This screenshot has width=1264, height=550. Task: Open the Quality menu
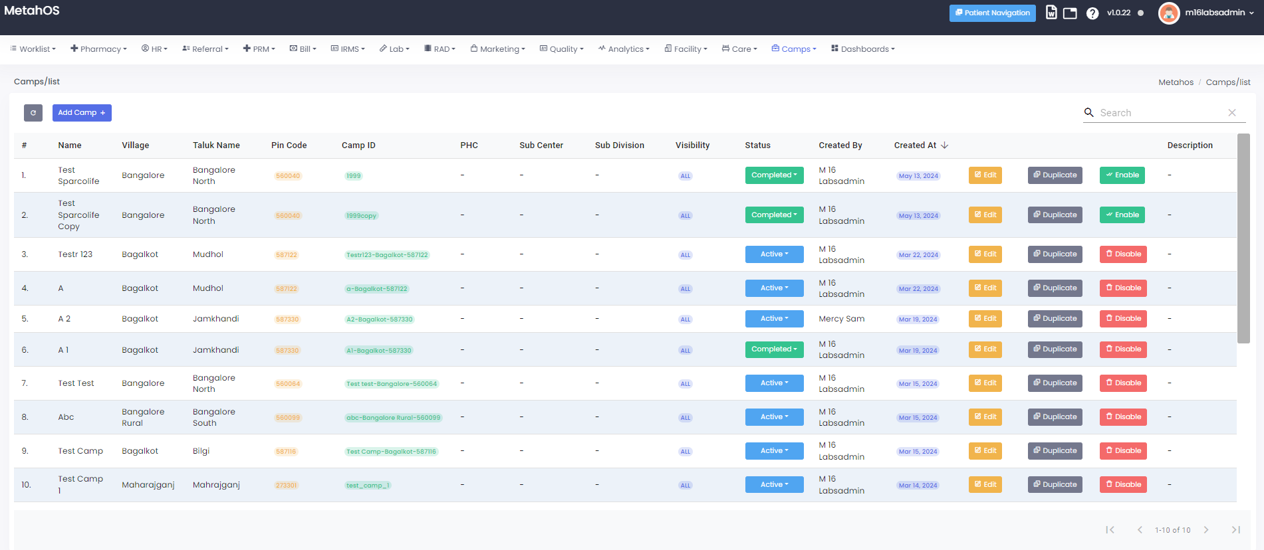[562, 49]
